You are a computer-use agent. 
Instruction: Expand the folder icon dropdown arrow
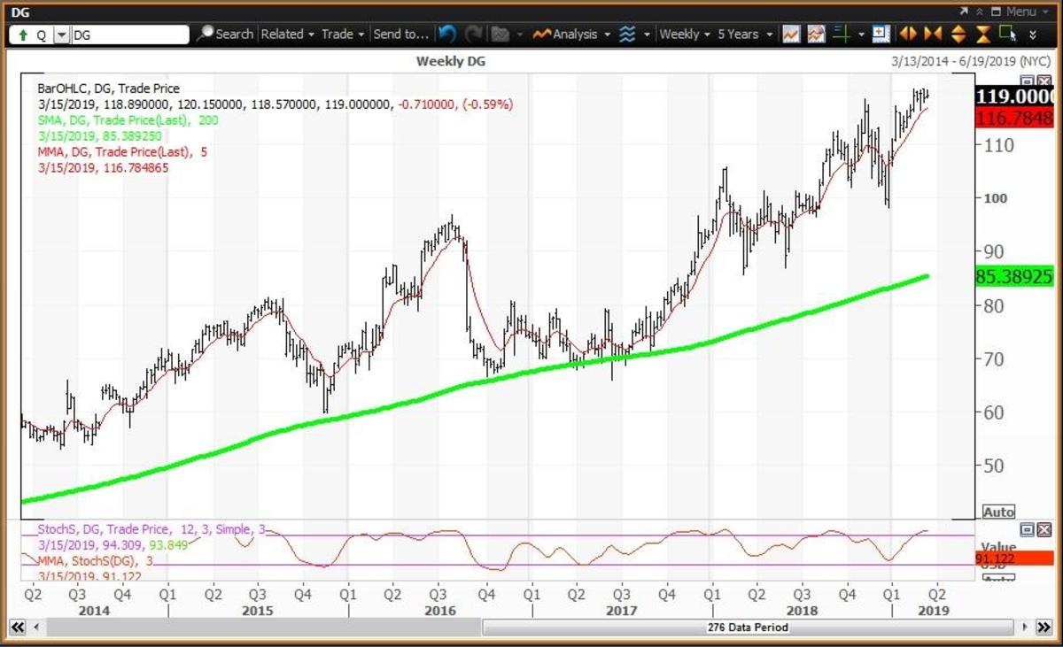point(519,35)
